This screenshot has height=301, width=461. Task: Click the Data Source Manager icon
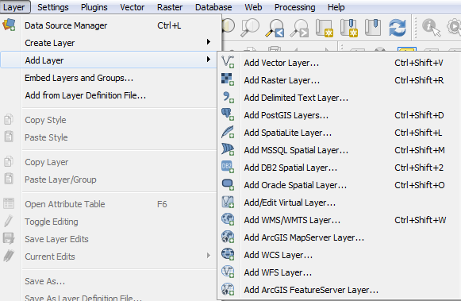[9, 25]
